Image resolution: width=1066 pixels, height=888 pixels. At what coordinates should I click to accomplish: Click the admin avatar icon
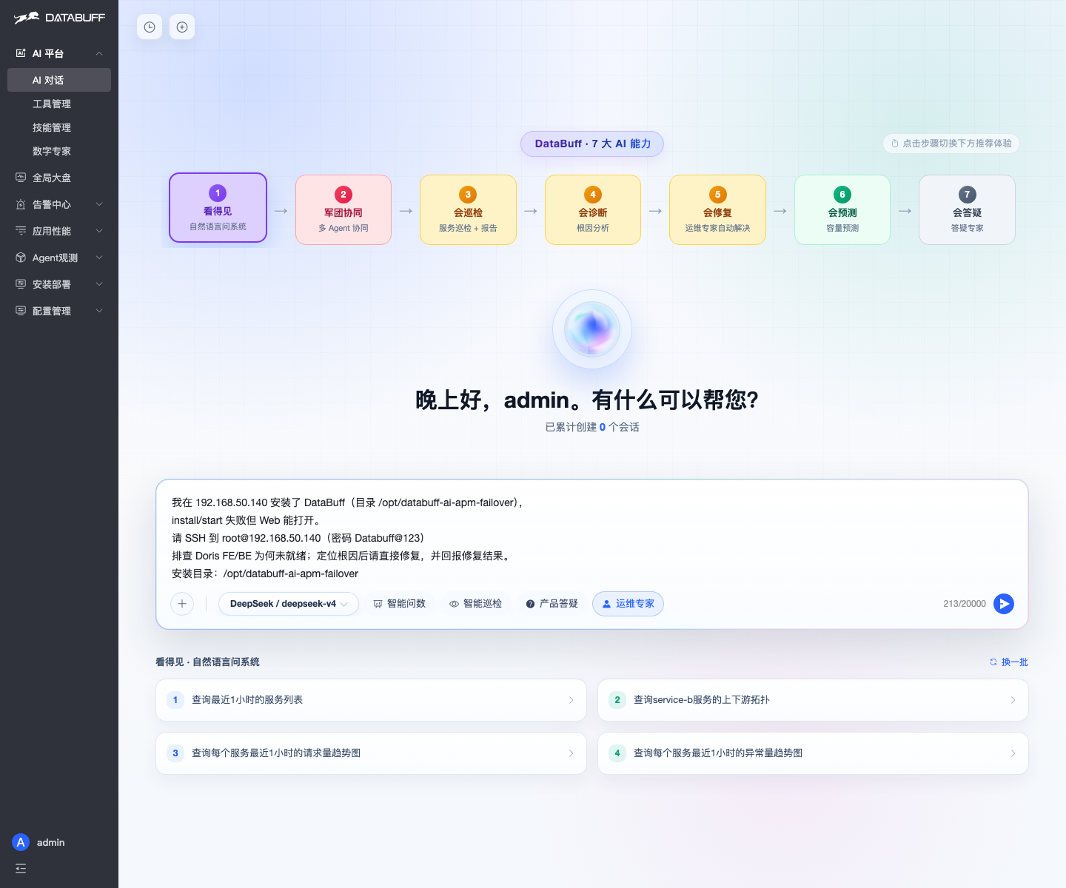21,842
